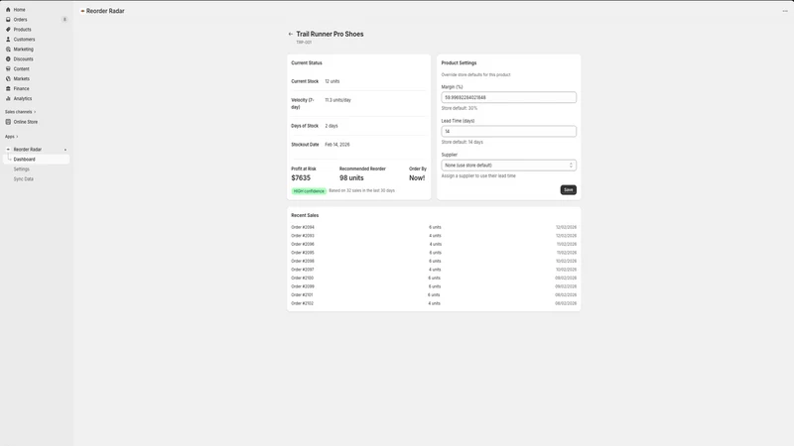
Task: Click the Order By 'Now!' text
Action: (417, 178)
